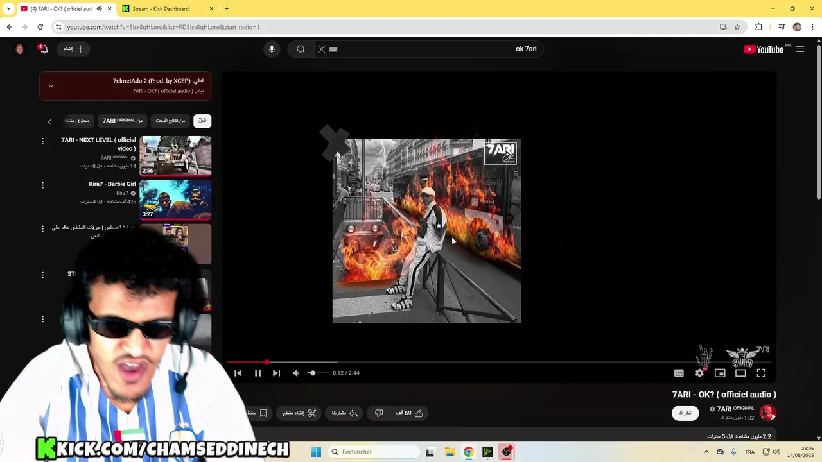Mute the player volume speaker icon
This screenshot has height=462, width=822.
coord(295,373)
